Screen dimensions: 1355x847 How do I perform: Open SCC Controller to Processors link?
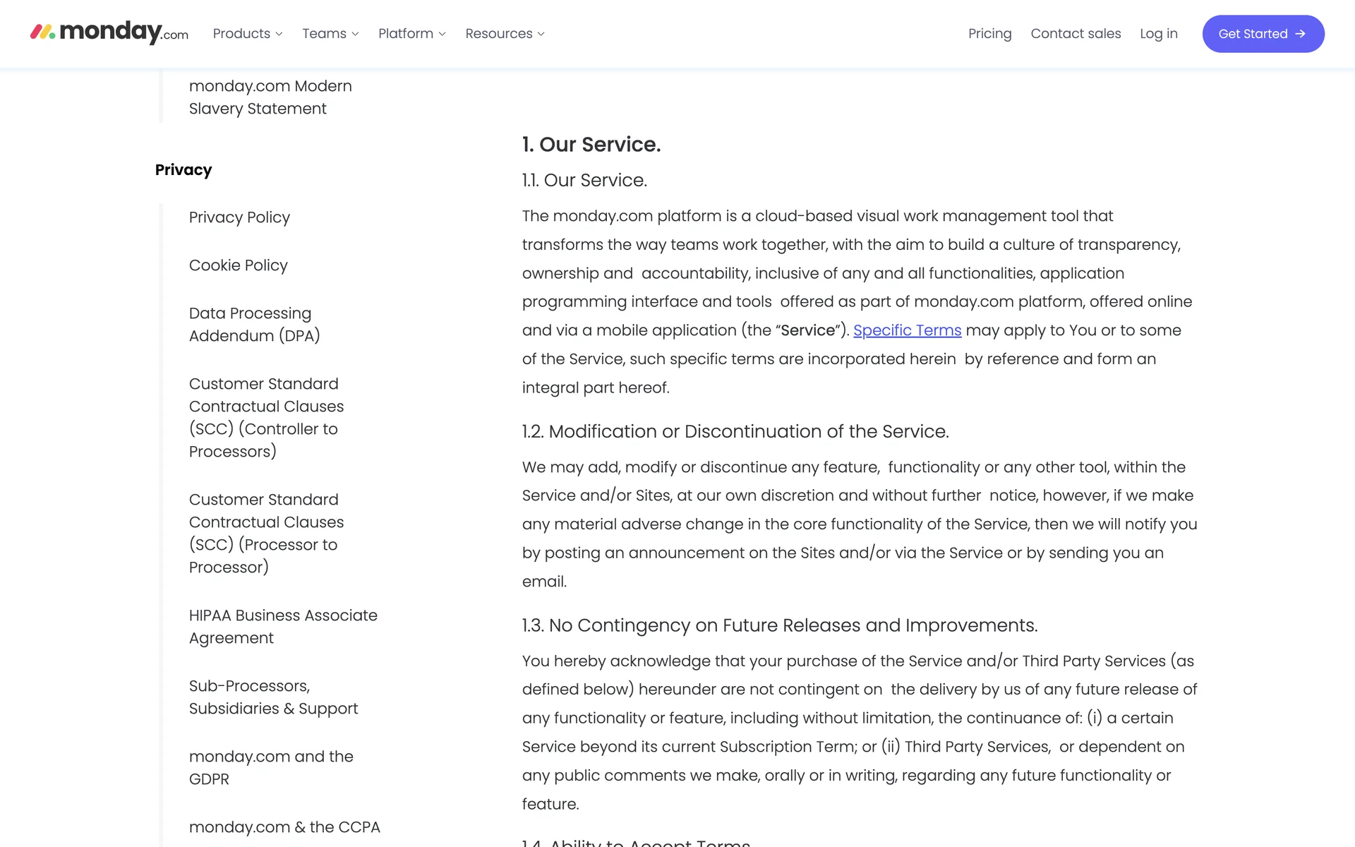(266, 418)
